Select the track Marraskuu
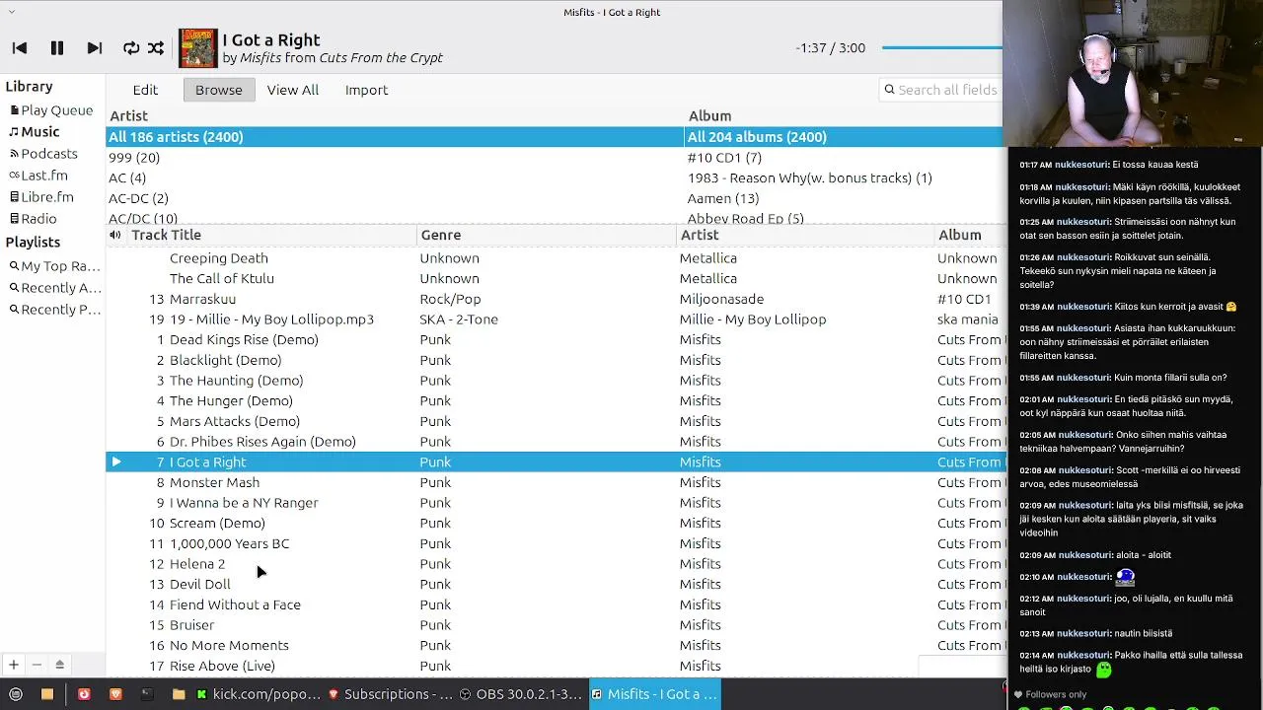 click(x=202, y=299)
